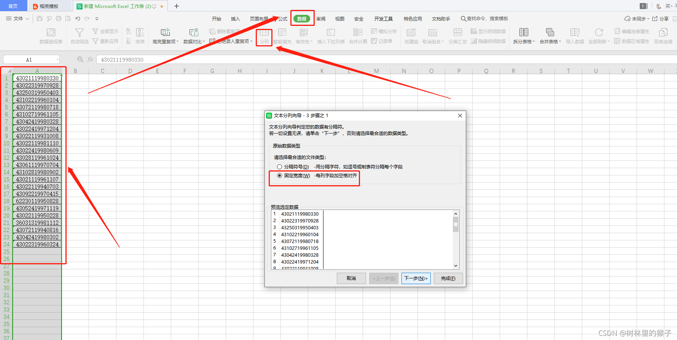
Task: Open the 数据透视表 pivot table tool
Action: [51, 36]
